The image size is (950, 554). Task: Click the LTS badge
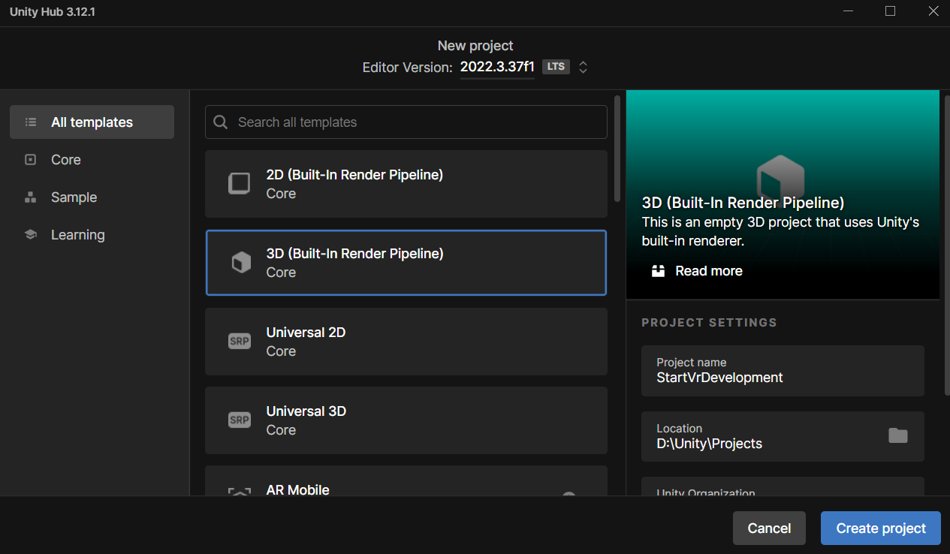[x=556, y=67]
